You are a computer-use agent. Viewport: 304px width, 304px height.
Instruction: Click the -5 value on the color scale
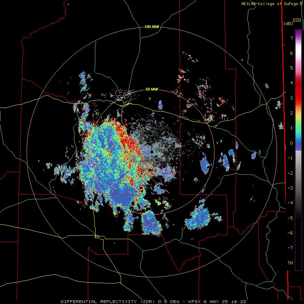point(290,218)
